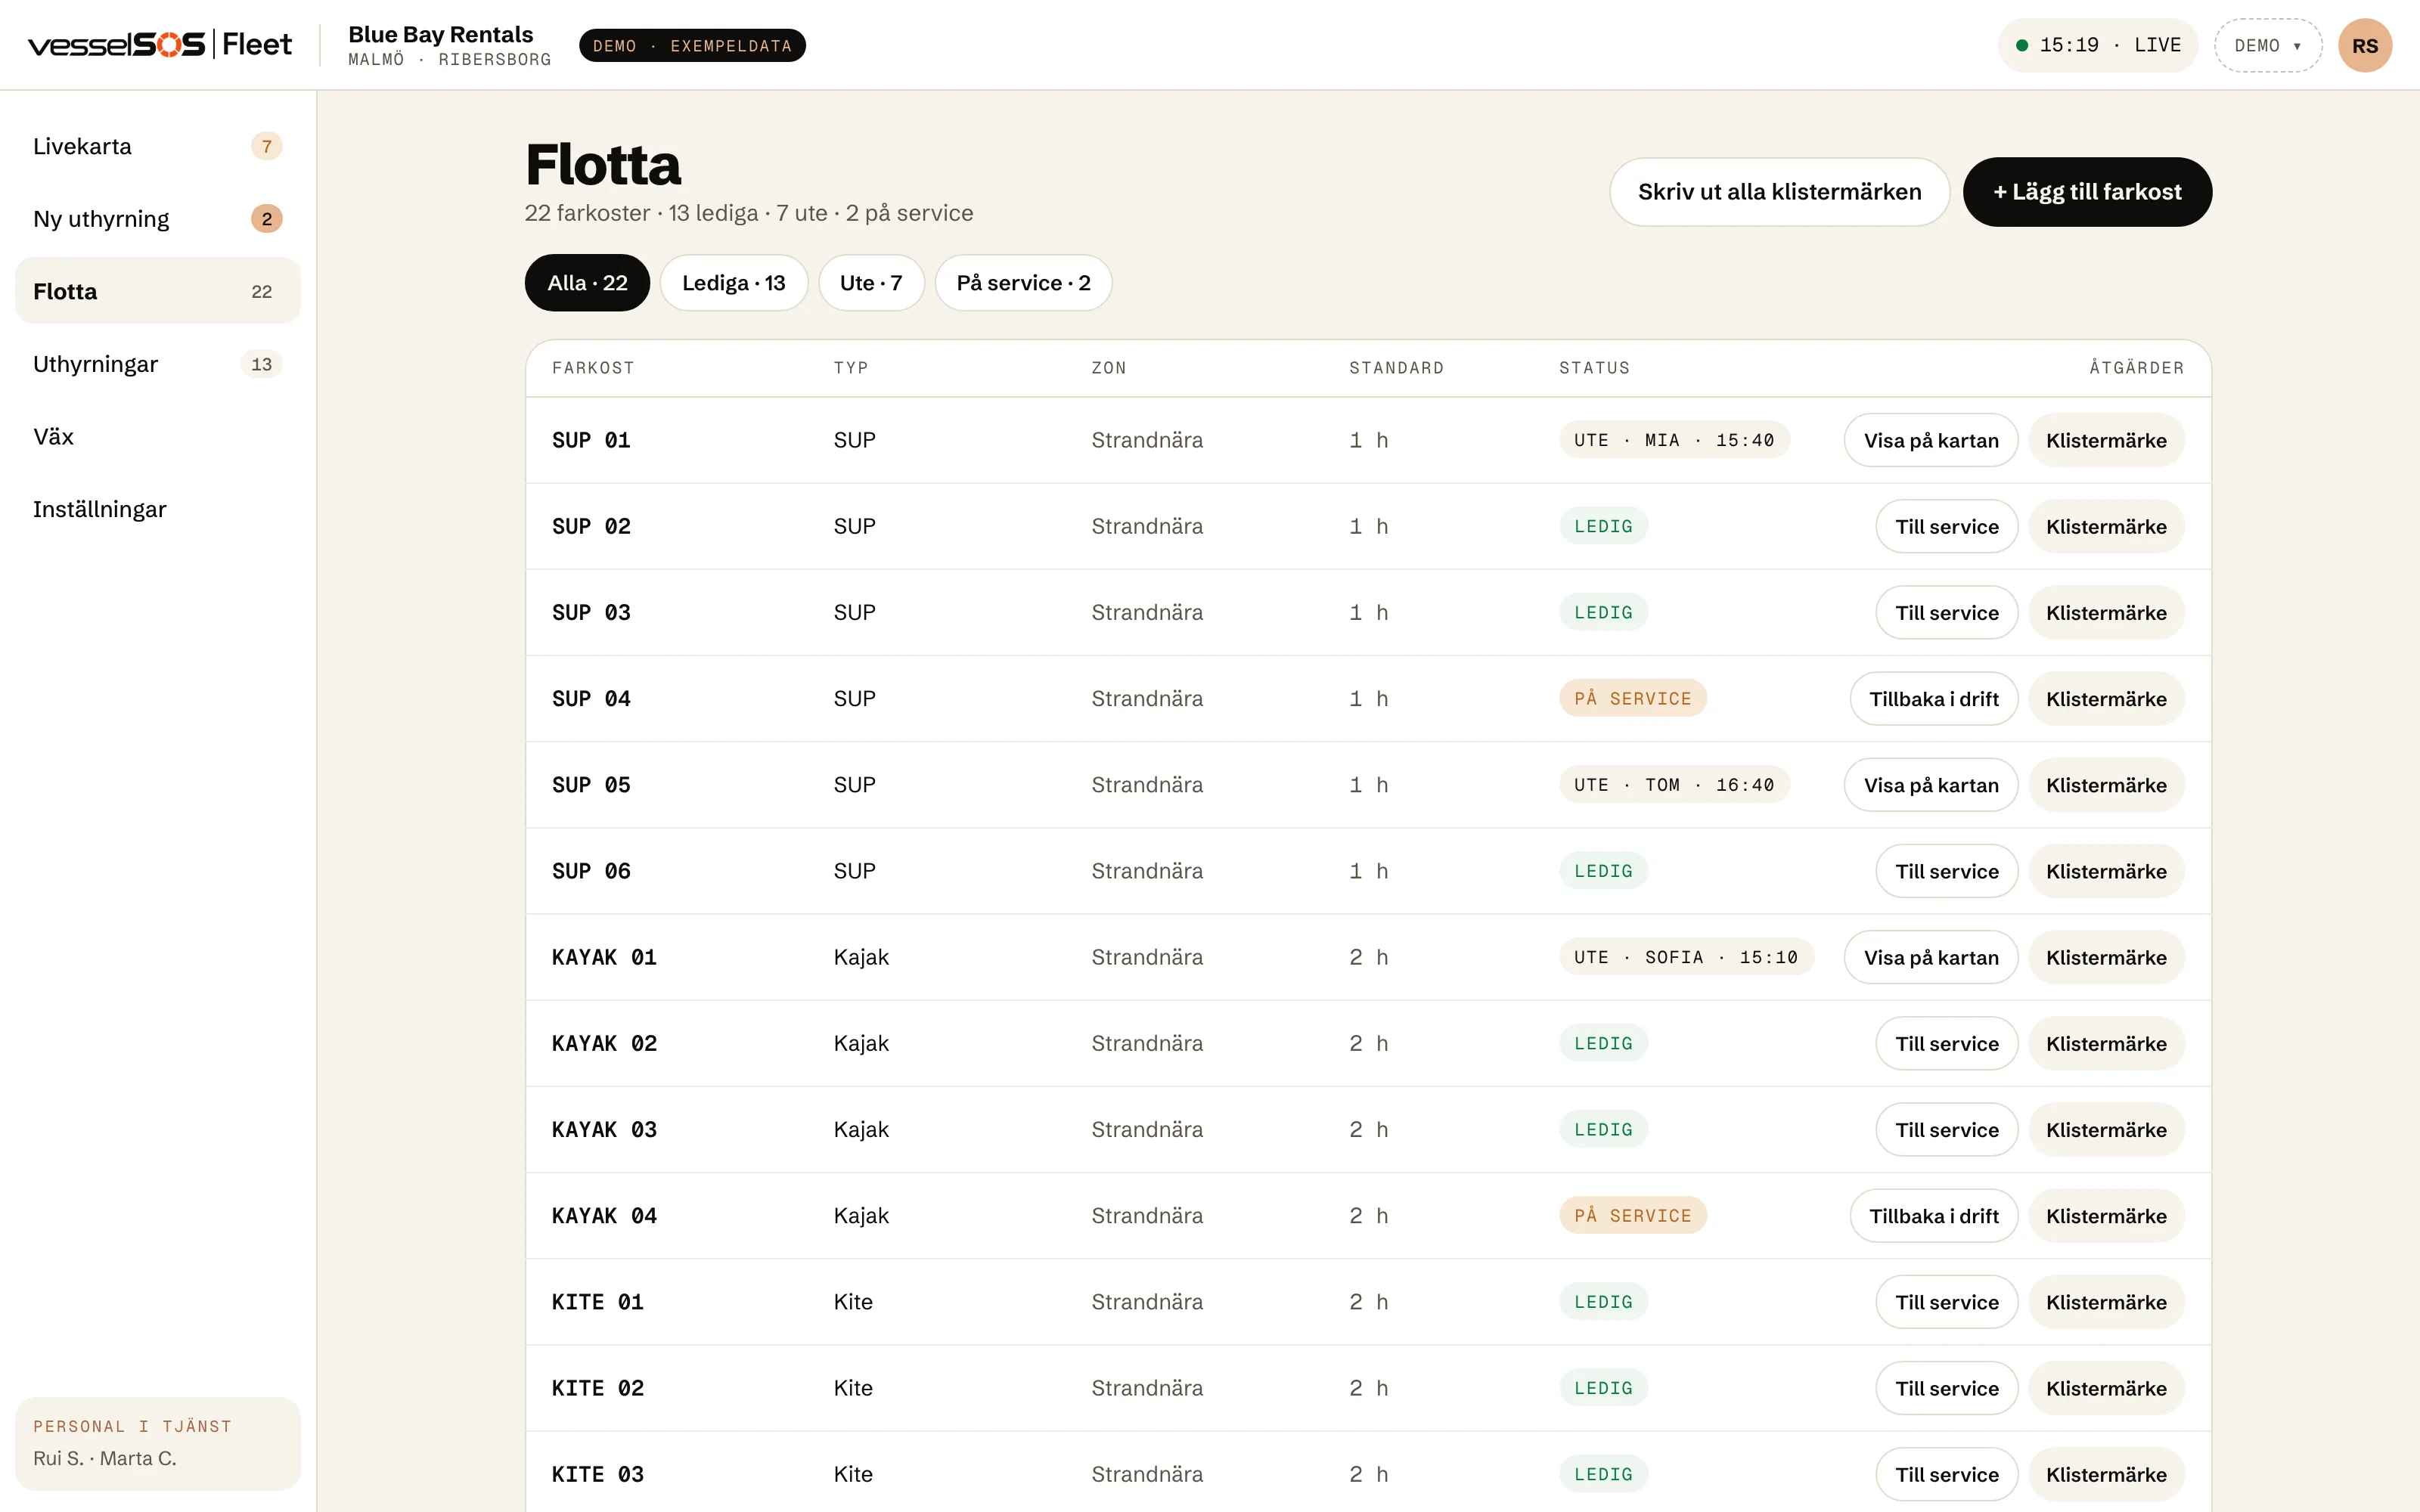Image resolution: width=2420 pixels, height=1512 pixels.
Task: Open Inställningar in the sidebar
Action: [158, 509]
